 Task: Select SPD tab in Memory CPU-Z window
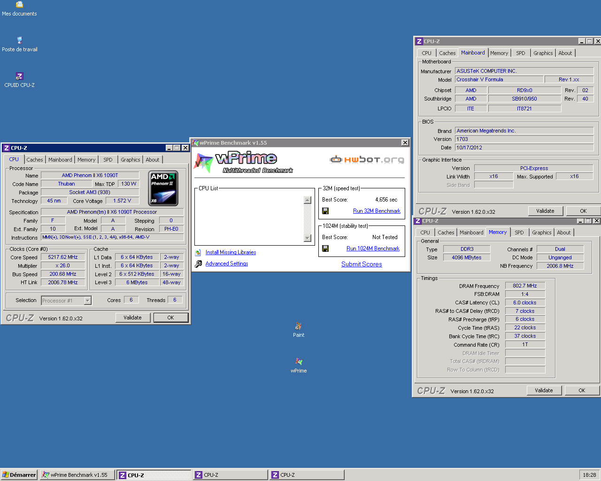[519, 233]
